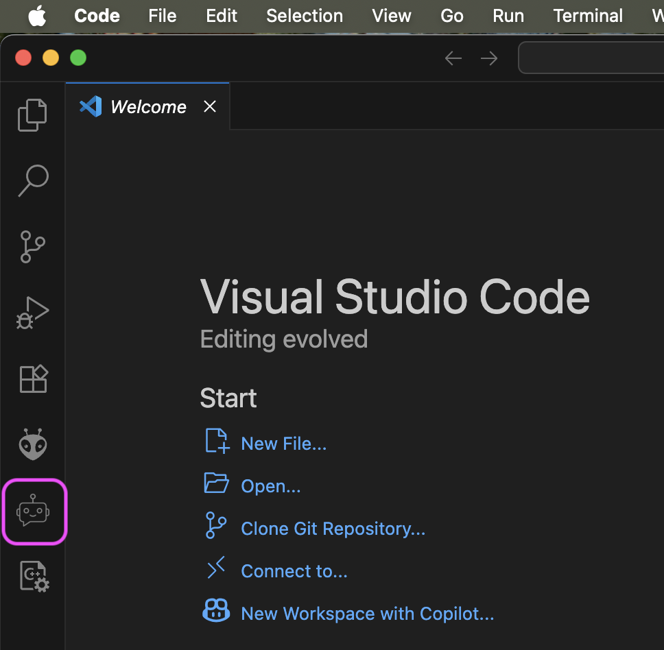This screenshot has width=664, height=650.
Task: Open the Edit menu
Action: [222, 16]
